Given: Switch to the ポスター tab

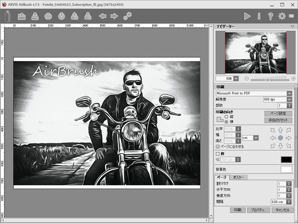Looking at the screenshot, I should click(x=238, y=177).
